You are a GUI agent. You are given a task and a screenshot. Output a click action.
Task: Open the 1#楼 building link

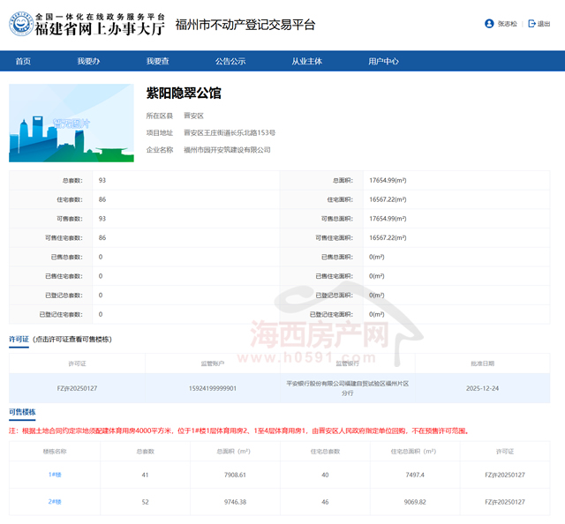pos(55,475)
